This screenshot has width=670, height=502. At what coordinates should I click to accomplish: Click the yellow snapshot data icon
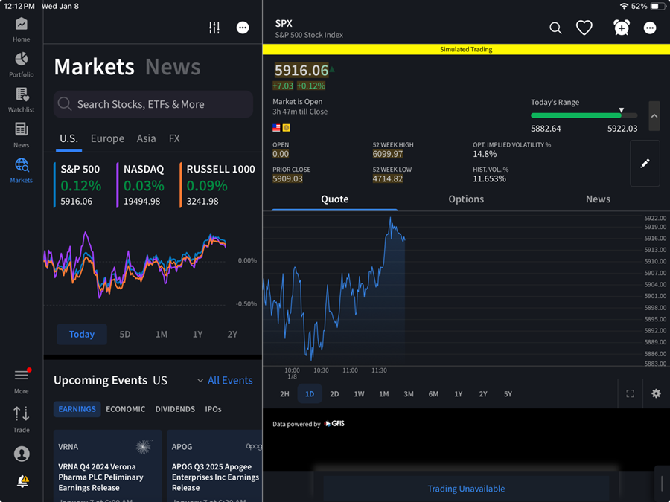click(x=287, y=128)
